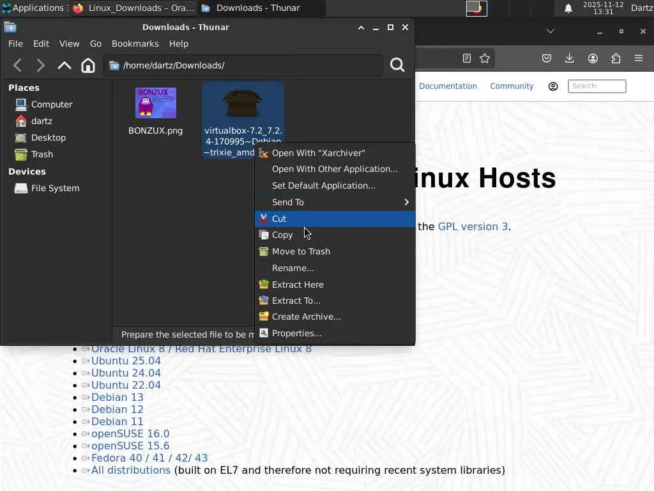Choose Copy from context menu
654x491 pixels.
click(x=335, y=235)
